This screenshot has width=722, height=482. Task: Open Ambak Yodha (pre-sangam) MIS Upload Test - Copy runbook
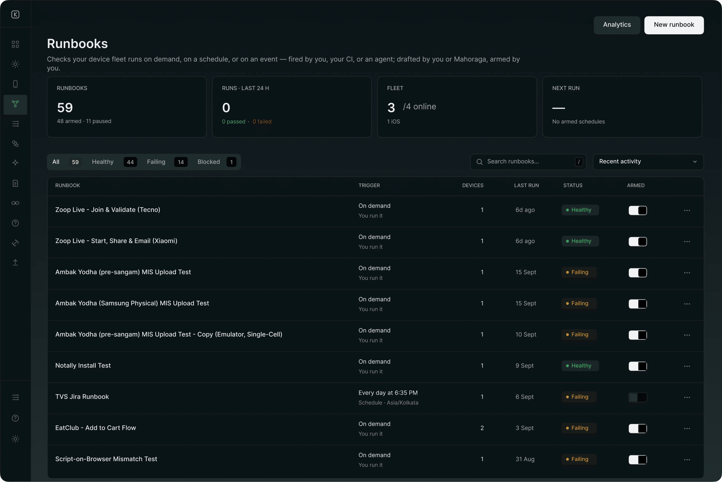point(169,334)
